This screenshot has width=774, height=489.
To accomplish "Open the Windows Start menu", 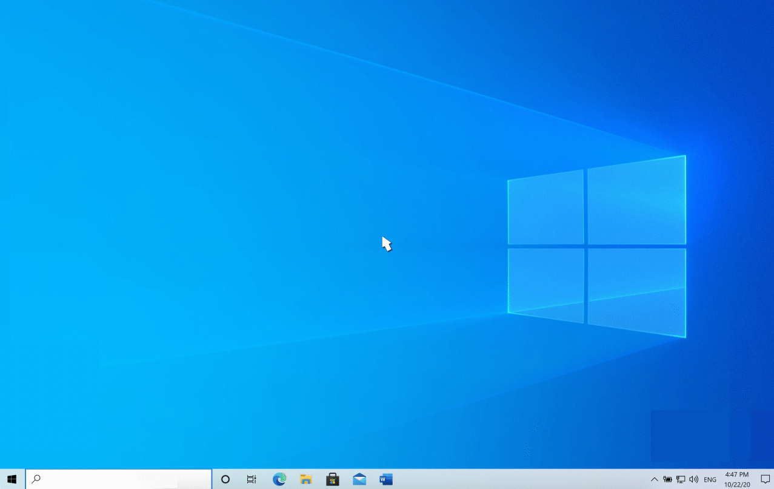I will [x=12, y=479].
